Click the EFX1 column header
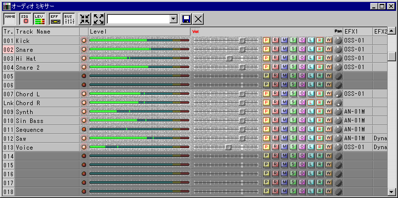The width and height of the screenshot is (398, 198). 357,32
